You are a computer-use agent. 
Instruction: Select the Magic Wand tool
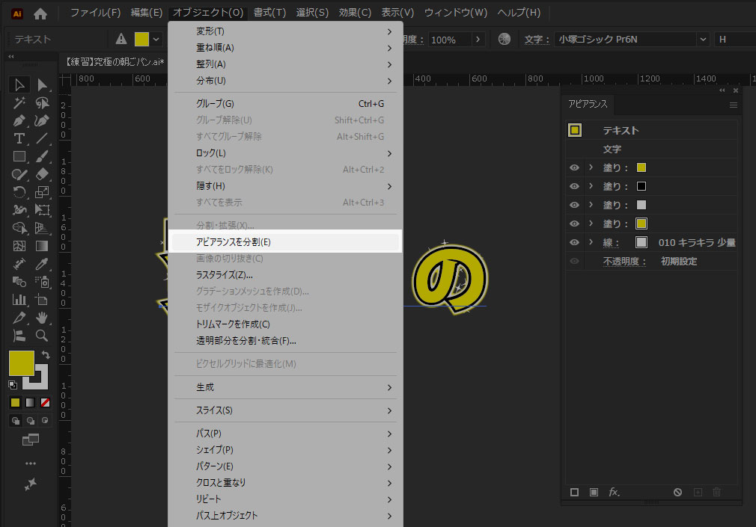[x=19, y=103]
